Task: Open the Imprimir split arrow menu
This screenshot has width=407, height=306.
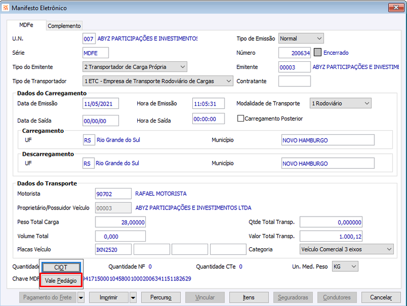Action: [133, 297]
